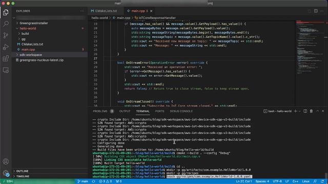328x184 pixels.
Task: Open the new terminal profile dropdown
Action: [299, 111]
